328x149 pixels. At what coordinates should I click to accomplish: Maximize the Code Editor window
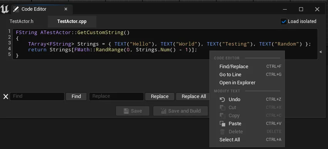[x=301, y=9]
